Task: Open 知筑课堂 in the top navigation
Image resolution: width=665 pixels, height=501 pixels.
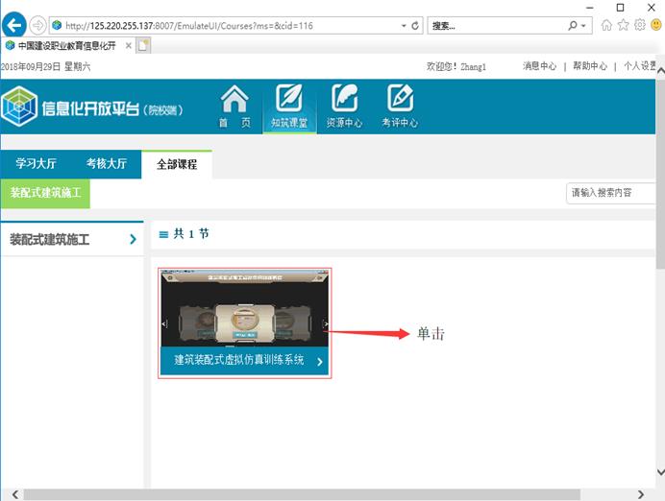Action: coord(289,106)
